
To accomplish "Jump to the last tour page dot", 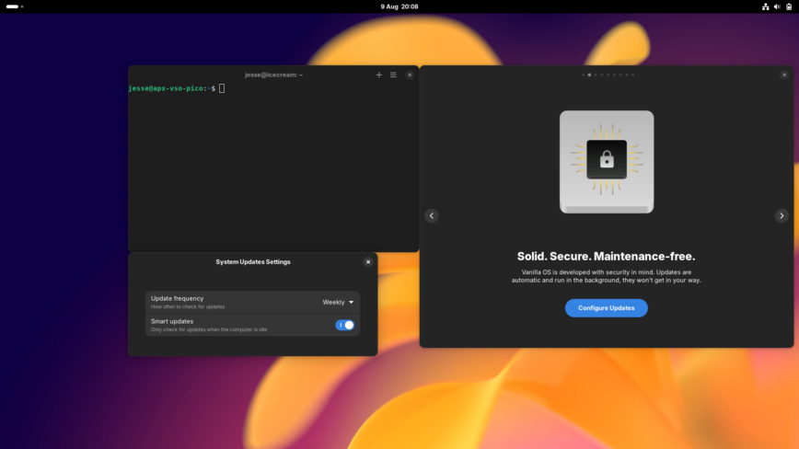I will click(x=632, y=75).
